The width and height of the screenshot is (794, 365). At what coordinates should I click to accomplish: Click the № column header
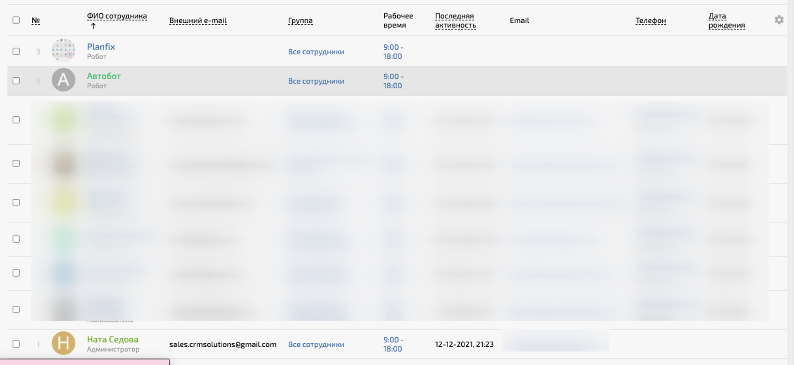tap(36, 21)
